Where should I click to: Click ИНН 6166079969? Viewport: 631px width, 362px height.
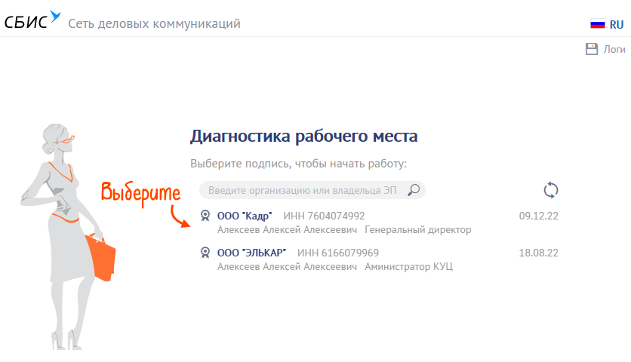338,253
